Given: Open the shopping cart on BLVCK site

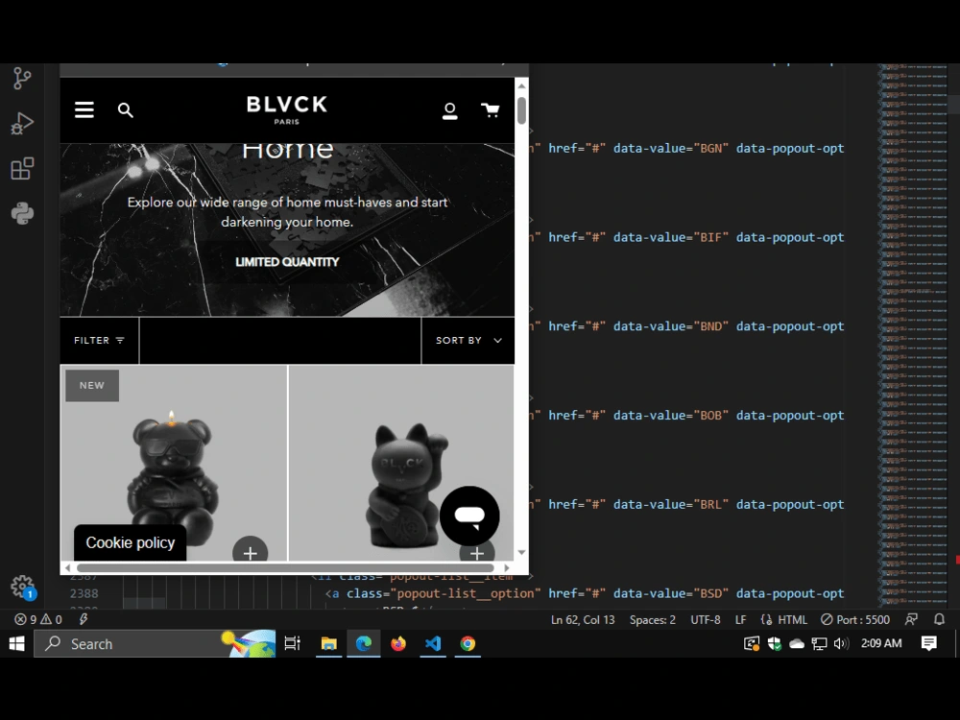Looking at the screenshot, I should [490, 110].
